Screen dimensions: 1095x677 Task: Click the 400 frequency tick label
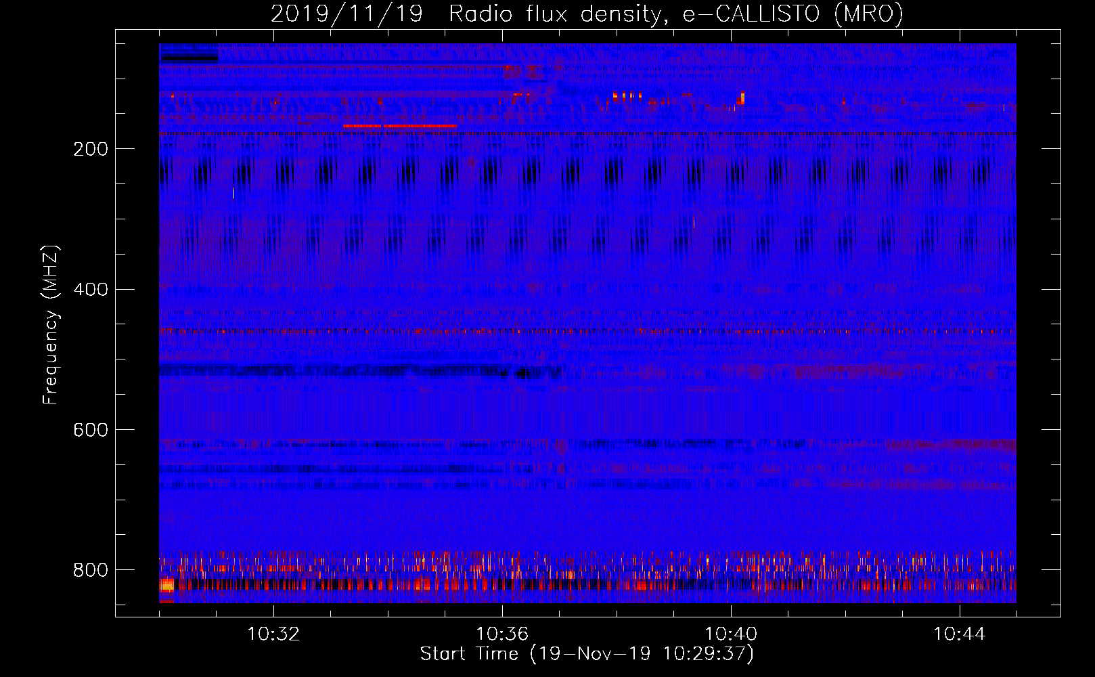tap(91, 290)
